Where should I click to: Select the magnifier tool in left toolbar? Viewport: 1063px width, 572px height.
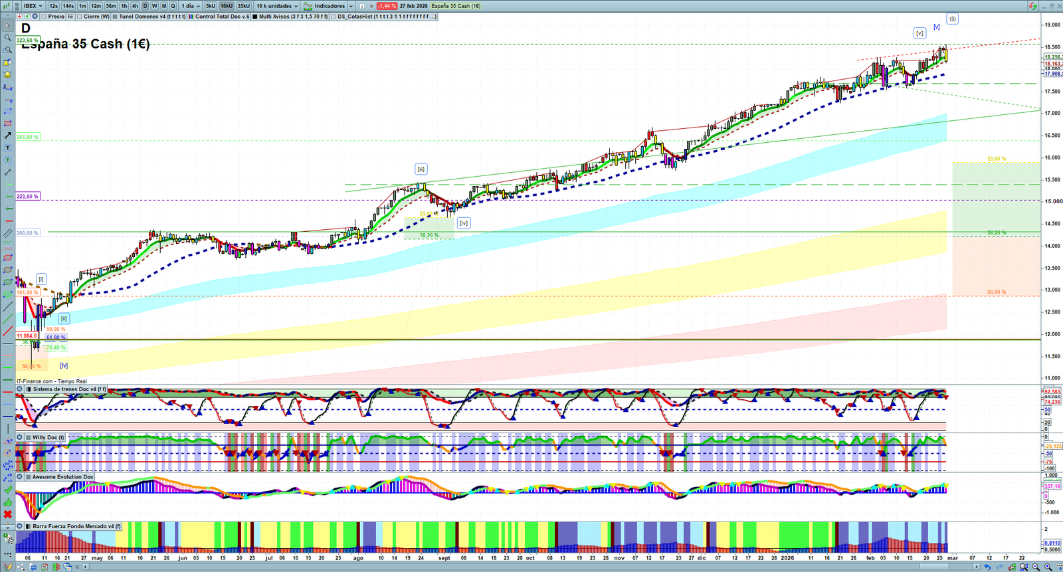click(x=7, y=38)
